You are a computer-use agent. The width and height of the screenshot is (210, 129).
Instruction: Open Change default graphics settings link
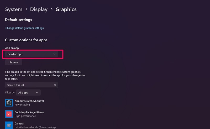click(x=25, y=28)
